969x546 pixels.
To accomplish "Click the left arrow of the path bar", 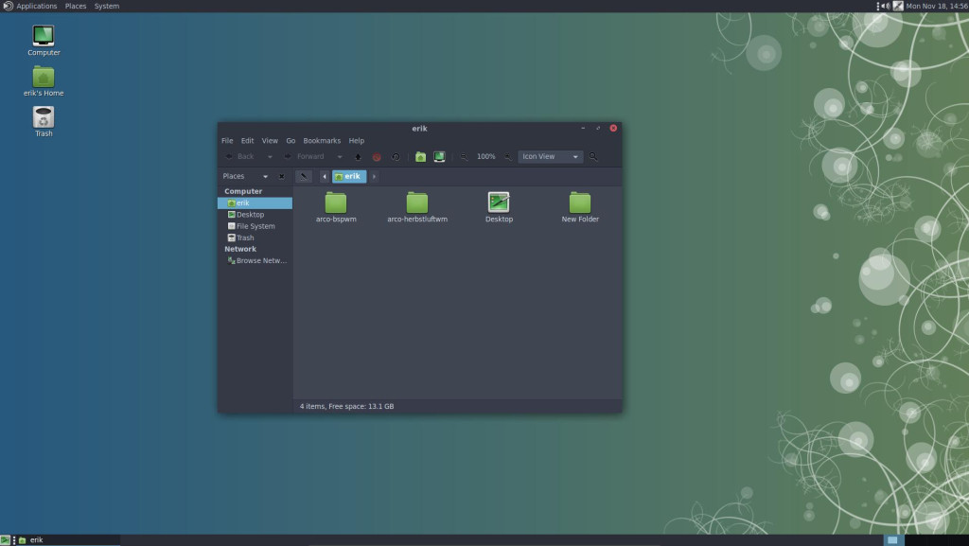I will click(324, 177).
